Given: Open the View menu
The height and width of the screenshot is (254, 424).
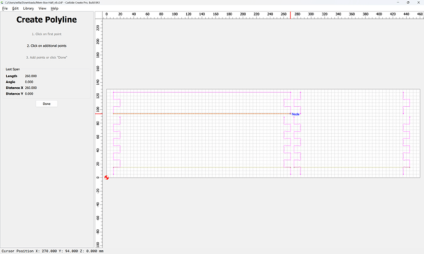Looking at the screenshot, I should (42, 9).
